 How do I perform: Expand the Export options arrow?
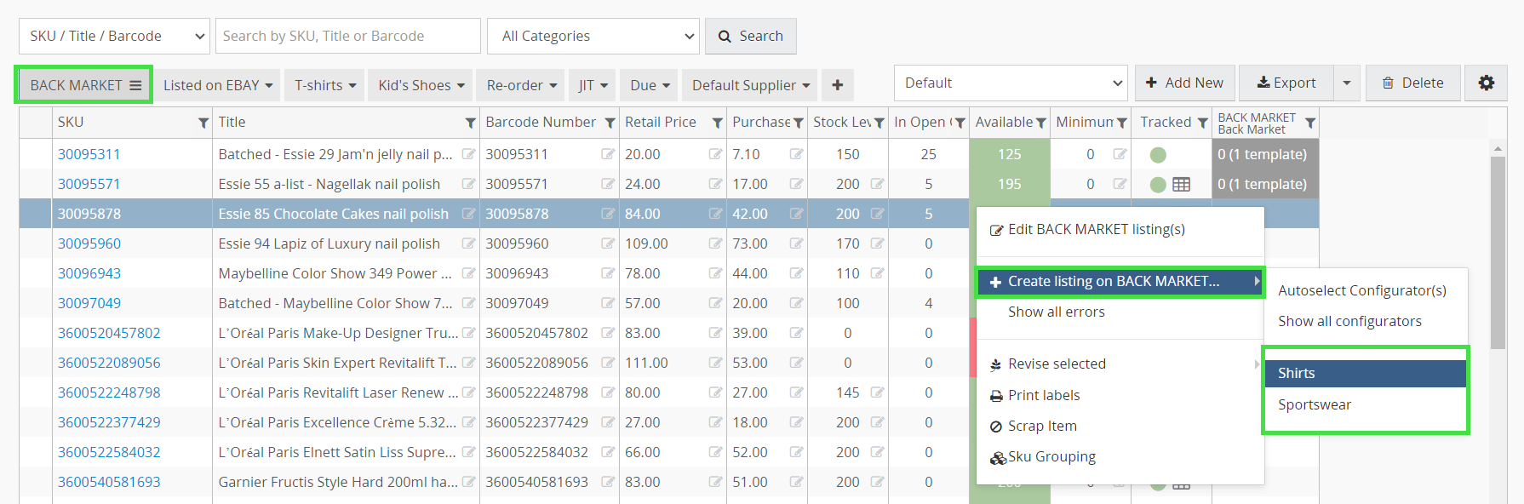point(1346,83)
